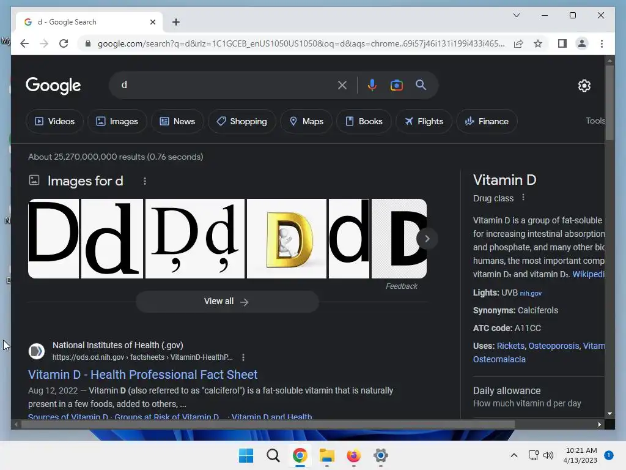Click the magnifier search button
The height and width of the screenshot is (470, 626).
pyautogui.click(x=421, y=84)
